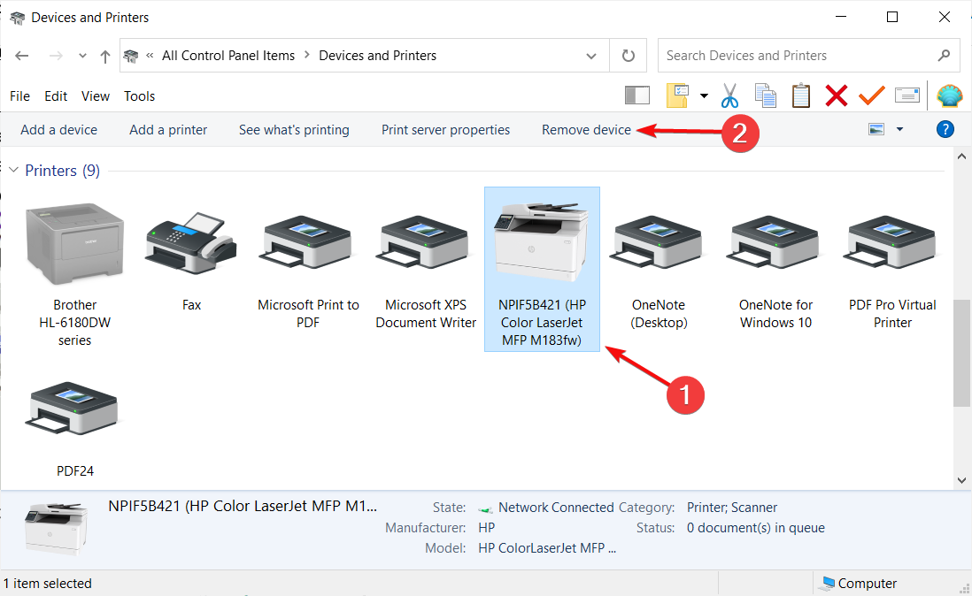Open the Tools menu
Viewport: 972px width, 596px height.
(x=140, y=96)
